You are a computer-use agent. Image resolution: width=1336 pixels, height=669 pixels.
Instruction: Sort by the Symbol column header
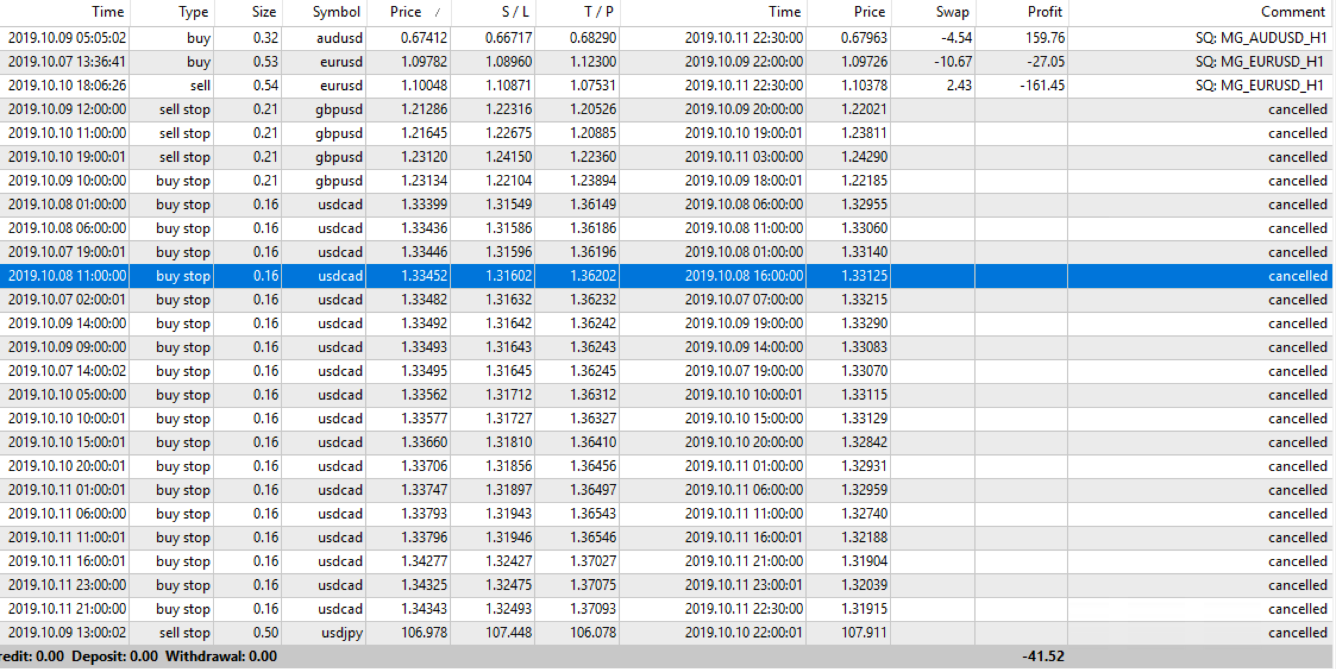pyautogui.click(x=336, y=12)
